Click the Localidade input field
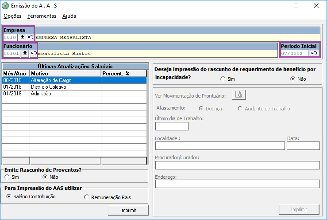327x220 pixels. (x=220, y=146)
